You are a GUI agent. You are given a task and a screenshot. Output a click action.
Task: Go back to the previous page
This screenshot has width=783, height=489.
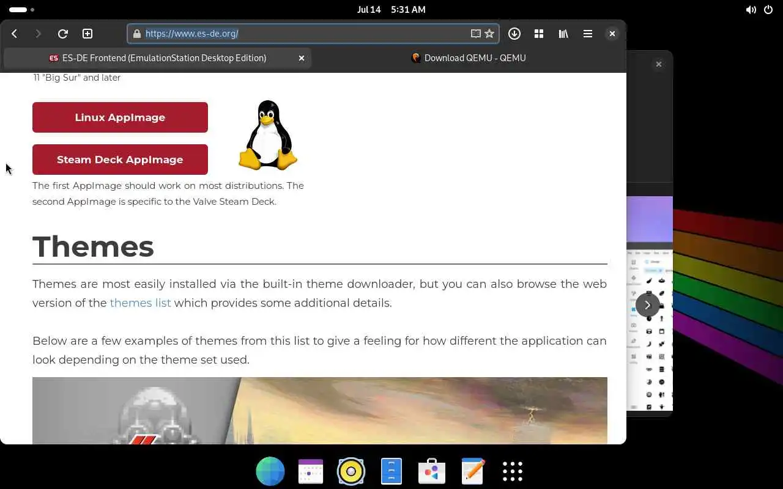(15, 34)
